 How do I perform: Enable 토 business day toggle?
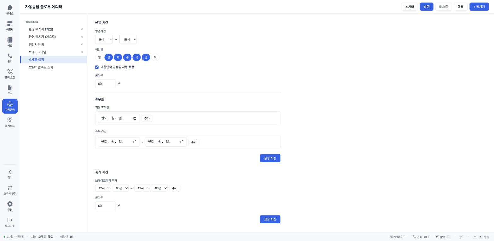tap(155, 57)
